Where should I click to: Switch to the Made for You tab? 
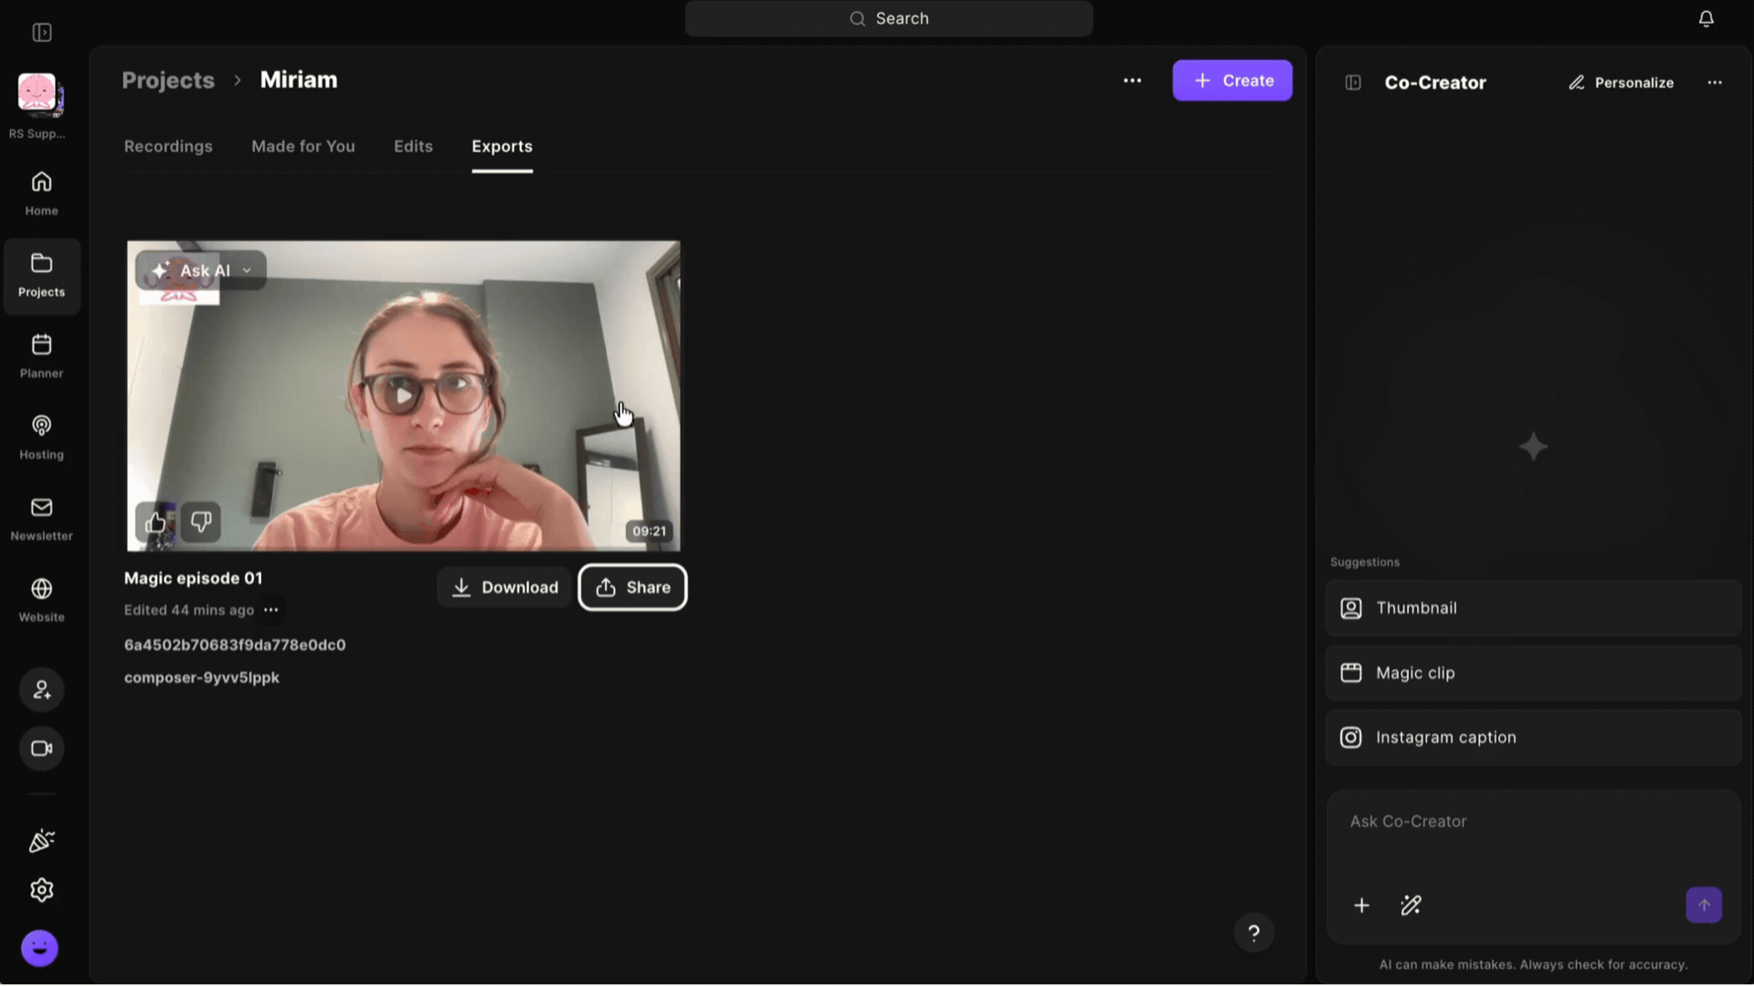pyautogui.click(x=303, y=146)
